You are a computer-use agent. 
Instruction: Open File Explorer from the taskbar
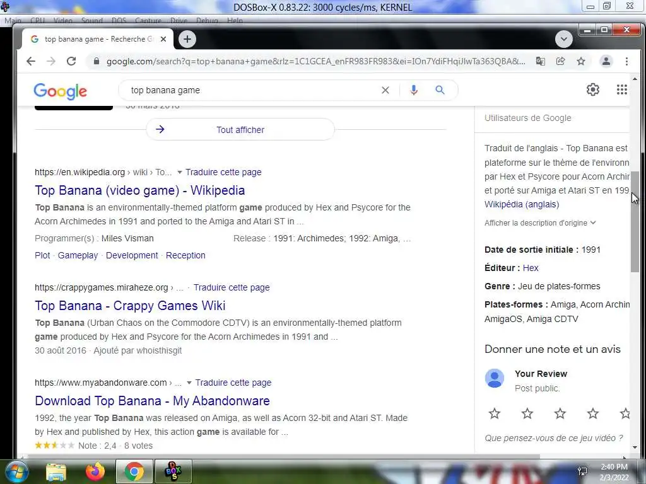tap(56, 471)
